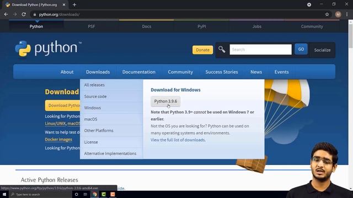Viewport: 353px width, 198px height.
Task: Choose All releases from Downloads dropdown
Action: pyautogui.click(x=111, y=85)
